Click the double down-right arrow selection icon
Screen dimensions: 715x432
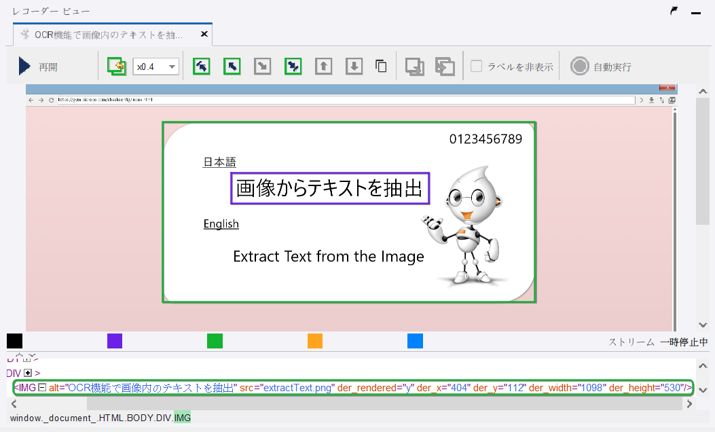pyautogui.click(x=293, y=67)
